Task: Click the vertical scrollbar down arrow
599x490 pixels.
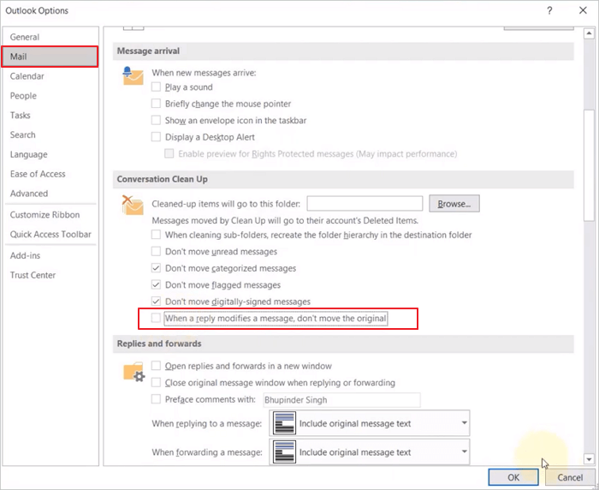Action: click(589, 459)
